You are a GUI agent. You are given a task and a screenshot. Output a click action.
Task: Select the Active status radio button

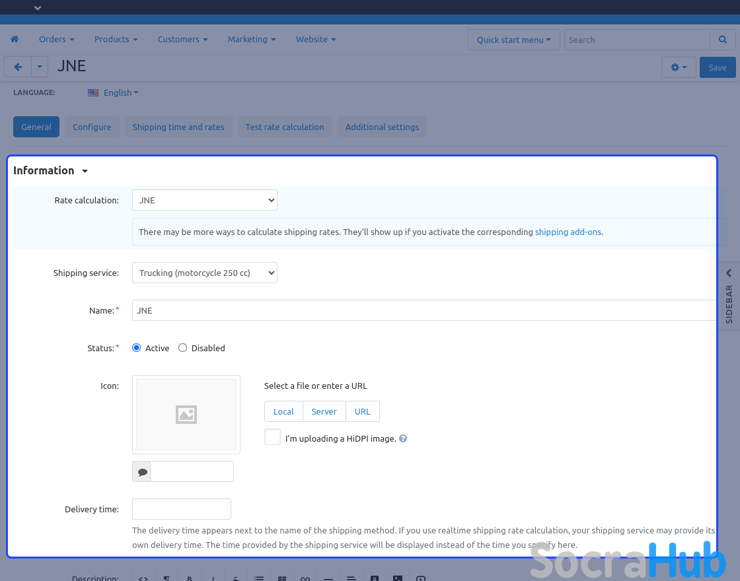click(137, 348)
